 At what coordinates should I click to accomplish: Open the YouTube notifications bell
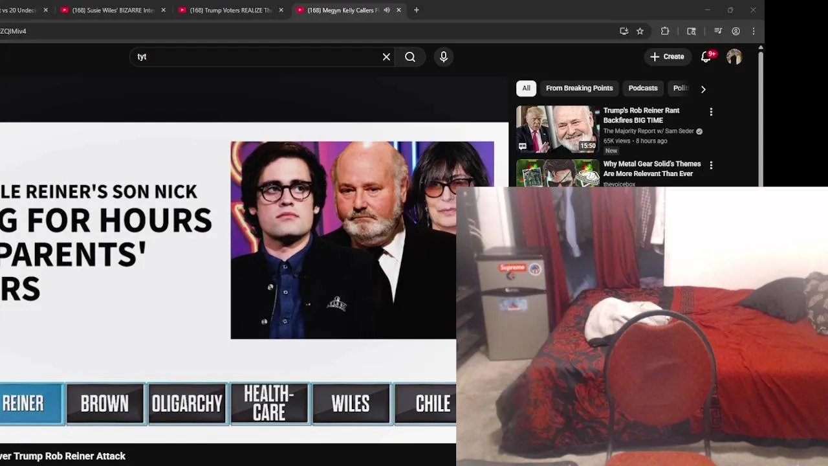[x=706, y=57]
